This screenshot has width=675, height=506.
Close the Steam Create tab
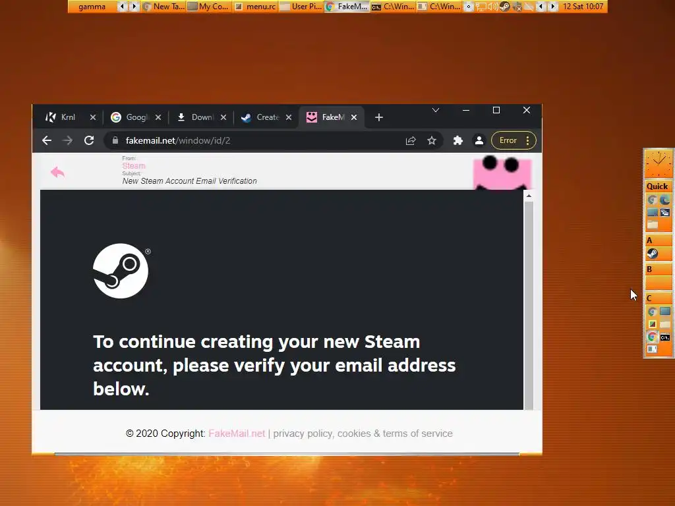click(289, 117)
